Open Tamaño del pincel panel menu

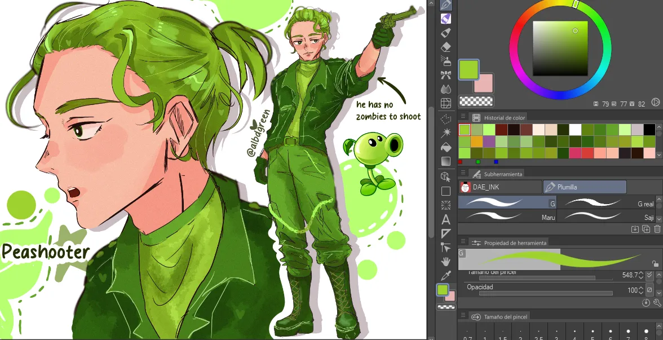[x=463, y=316]
